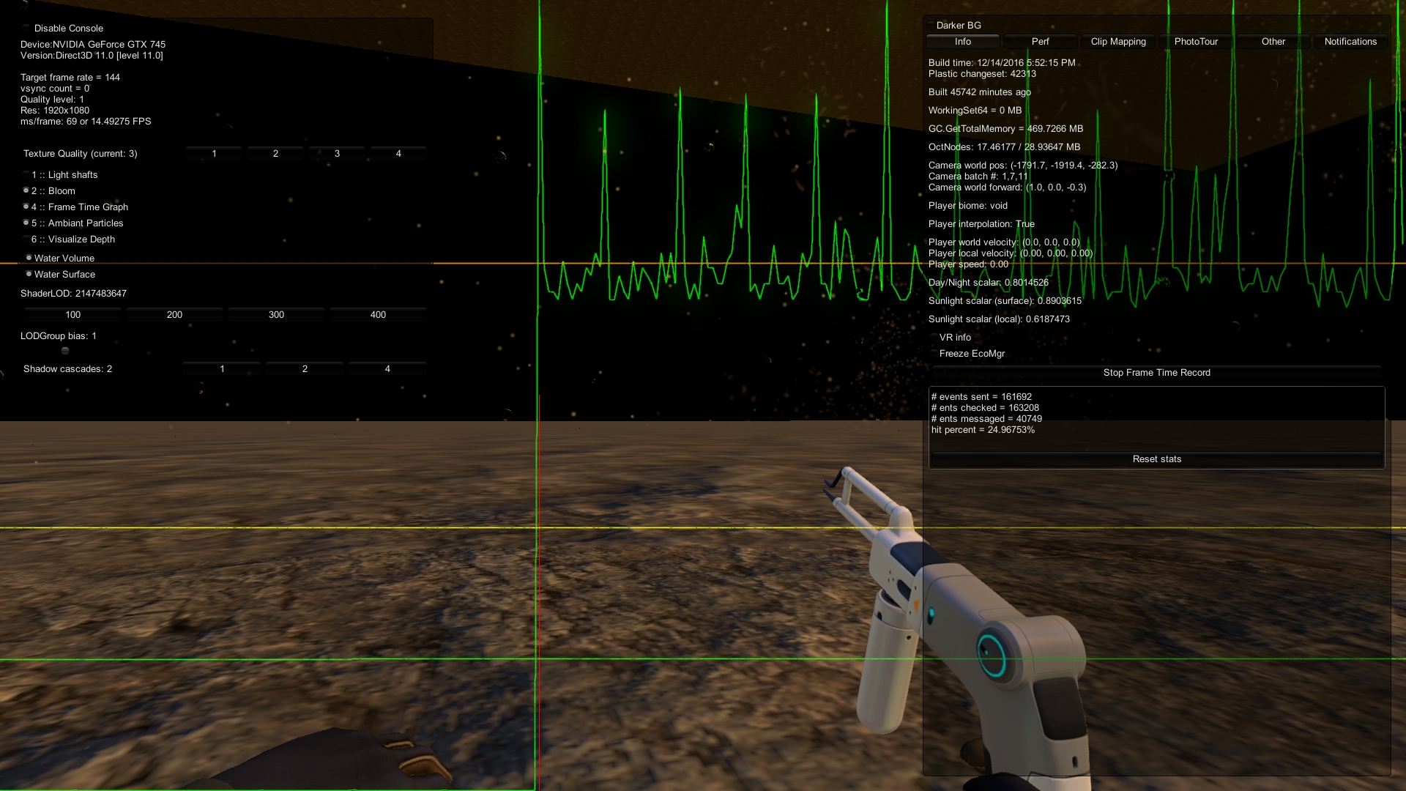Viewport: 1406px width, 791px height.
Task: Switch to the Info tab
Action: [963, 42]
